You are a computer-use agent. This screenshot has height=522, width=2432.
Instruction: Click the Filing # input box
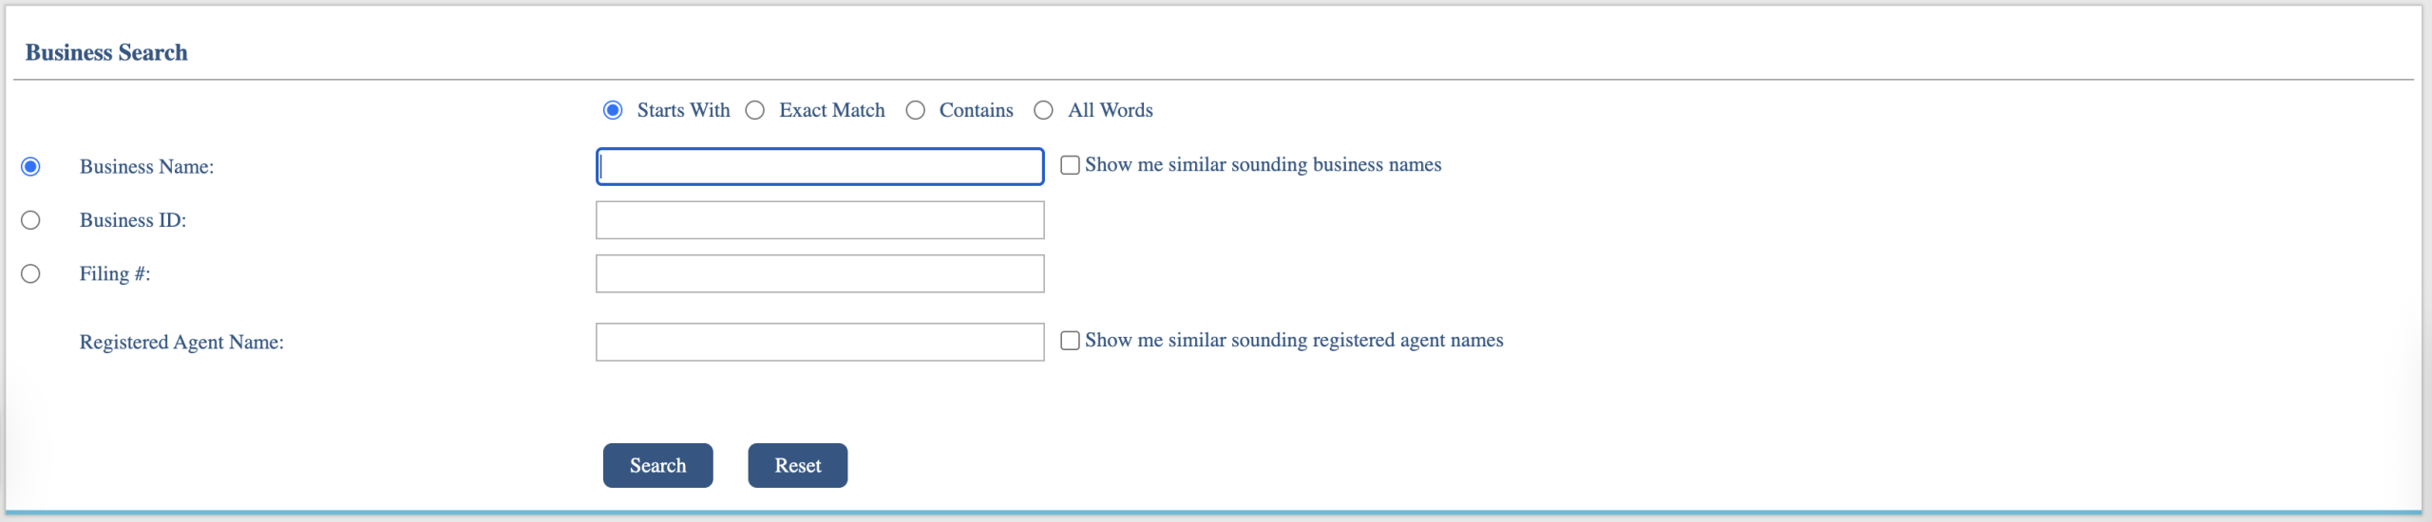click(820, 274)
